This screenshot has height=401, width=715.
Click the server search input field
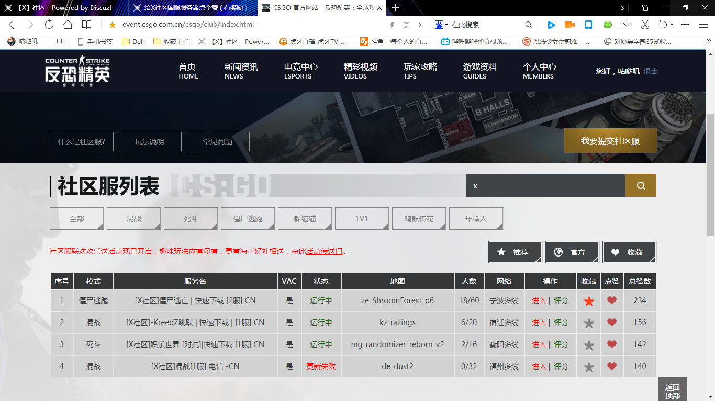pos(545,186)
